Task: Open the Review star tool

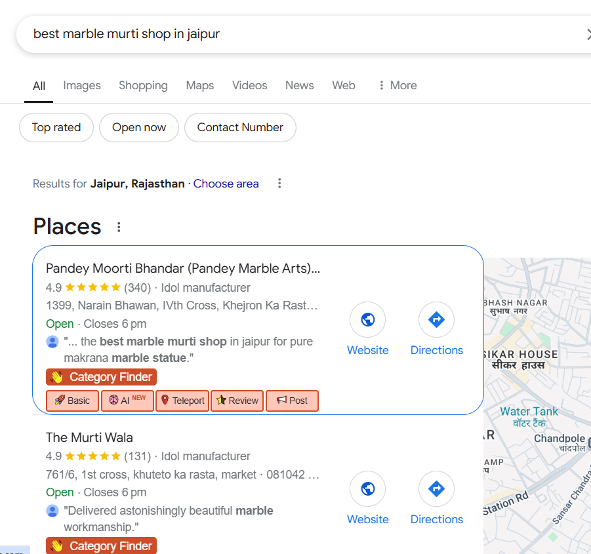Action: click(x=237, y=401)
